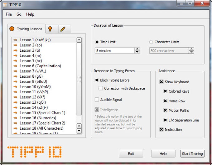Select Lesson 13 (qQ!)
Image resolution: width=212 pixels, height=165 pixels.
point(44,102)
